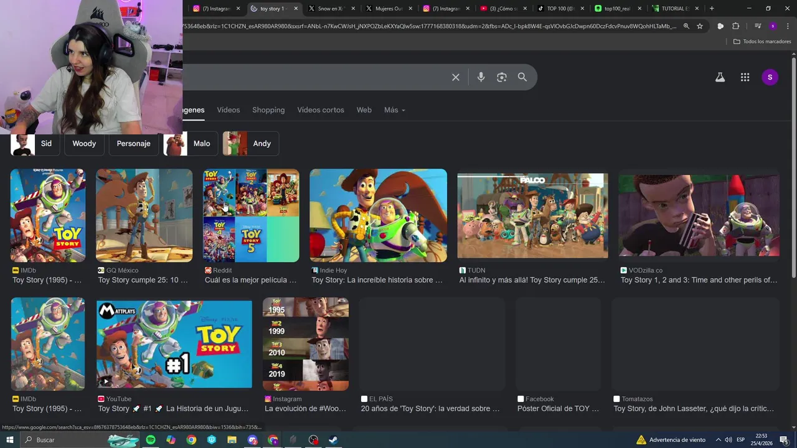
Task: Open the Chrome zoom magnifier in address bar
Action: coord(686,26)
